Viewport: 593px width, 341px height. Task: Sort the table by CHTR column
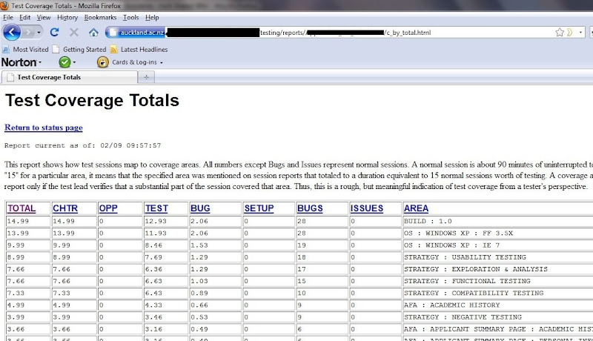click(x=65, y=208)
